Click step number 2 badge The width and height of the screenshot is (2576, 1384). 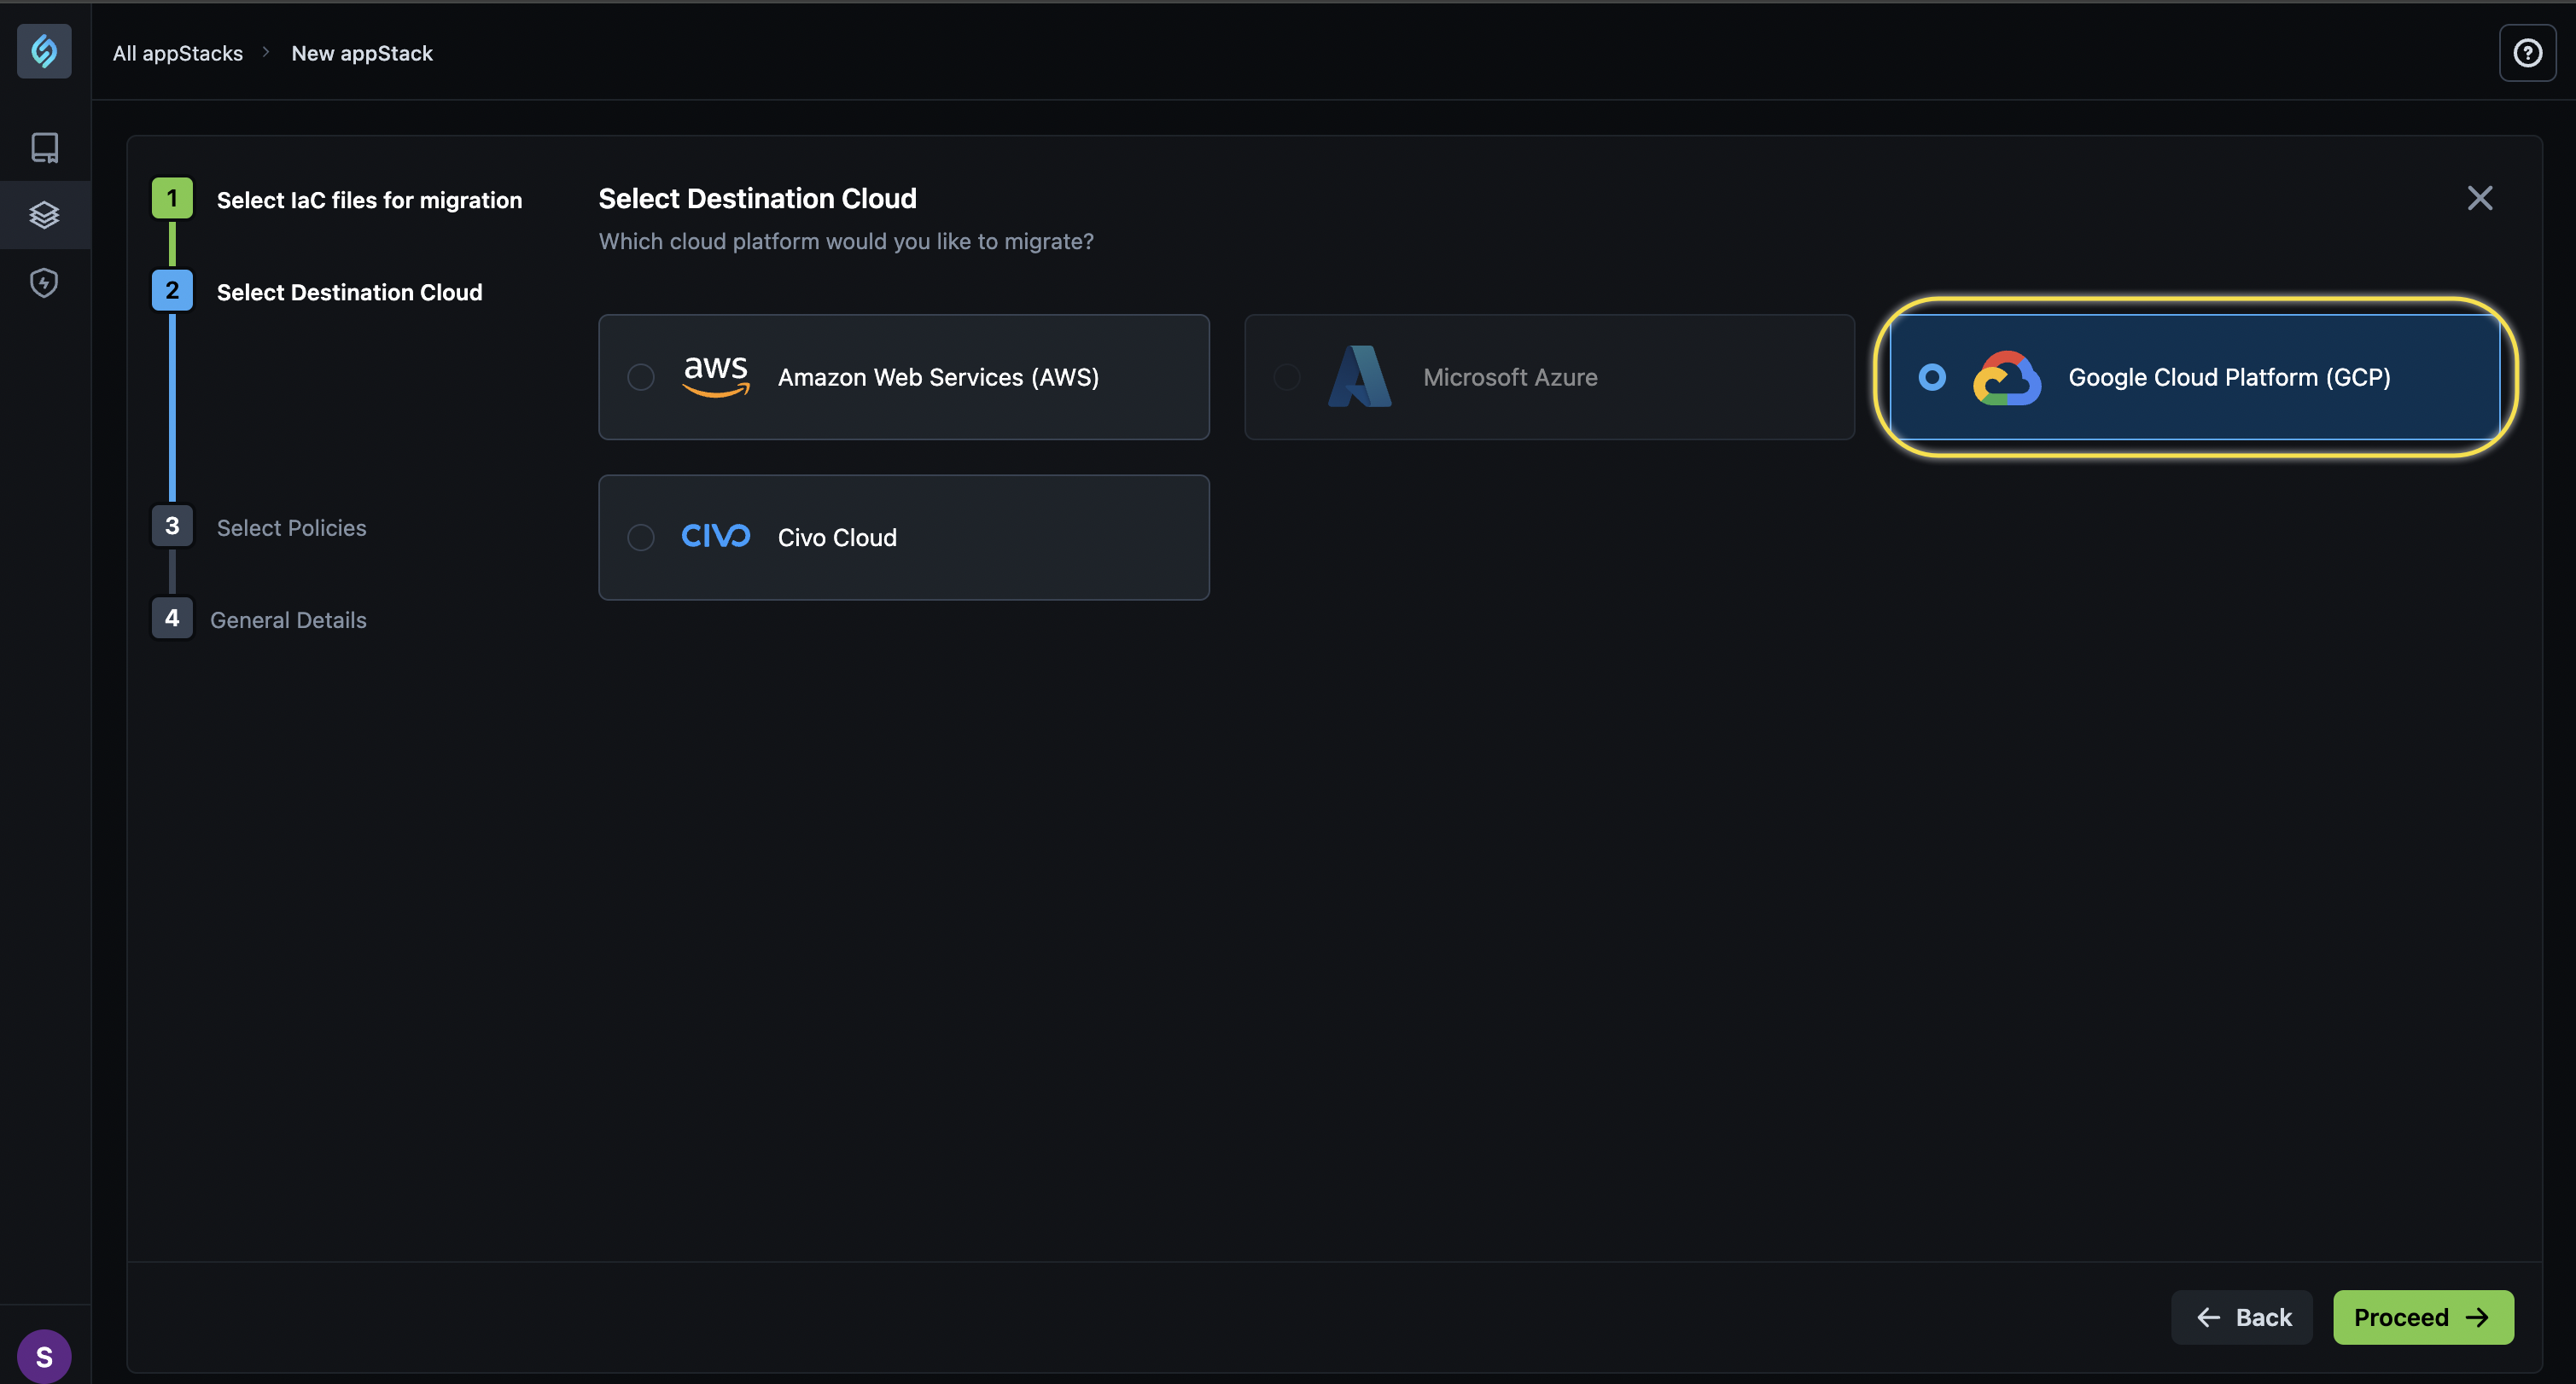pyautogui.click(x=172, y=290)
